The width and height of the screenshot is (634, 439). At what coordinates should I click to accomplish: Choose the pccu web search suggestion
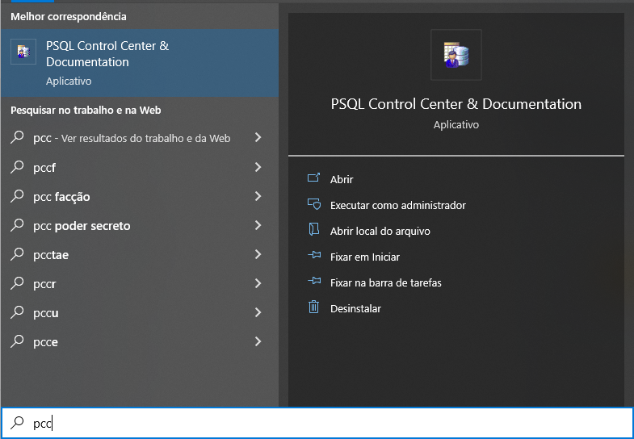tap(140, 312)
